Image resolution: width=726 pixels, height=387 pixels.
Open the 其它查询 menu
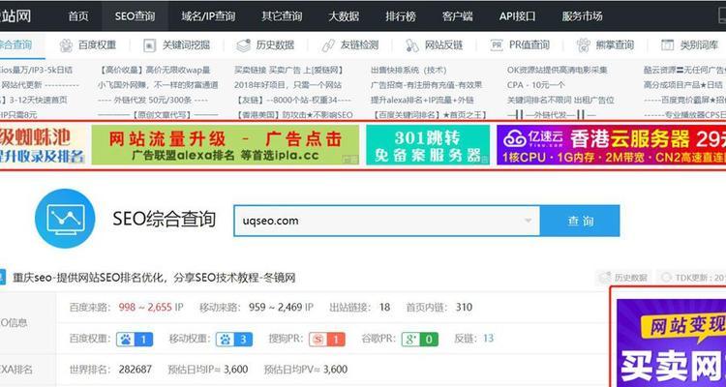[x=282, y=16]
